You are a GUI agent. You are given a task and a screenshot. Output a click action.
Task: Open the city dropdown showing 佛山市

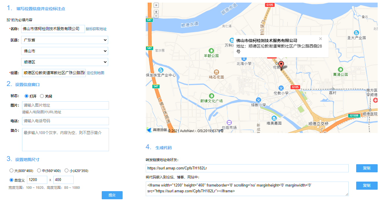65,51
